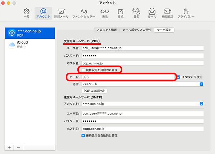Open the 認証 password dropdown
The image size is (215, 154).
tap(143, 84)
